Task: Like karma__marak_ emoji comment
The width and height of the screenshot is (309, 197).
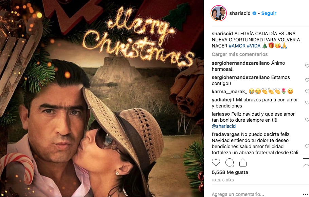Action: tap(307, 91)
